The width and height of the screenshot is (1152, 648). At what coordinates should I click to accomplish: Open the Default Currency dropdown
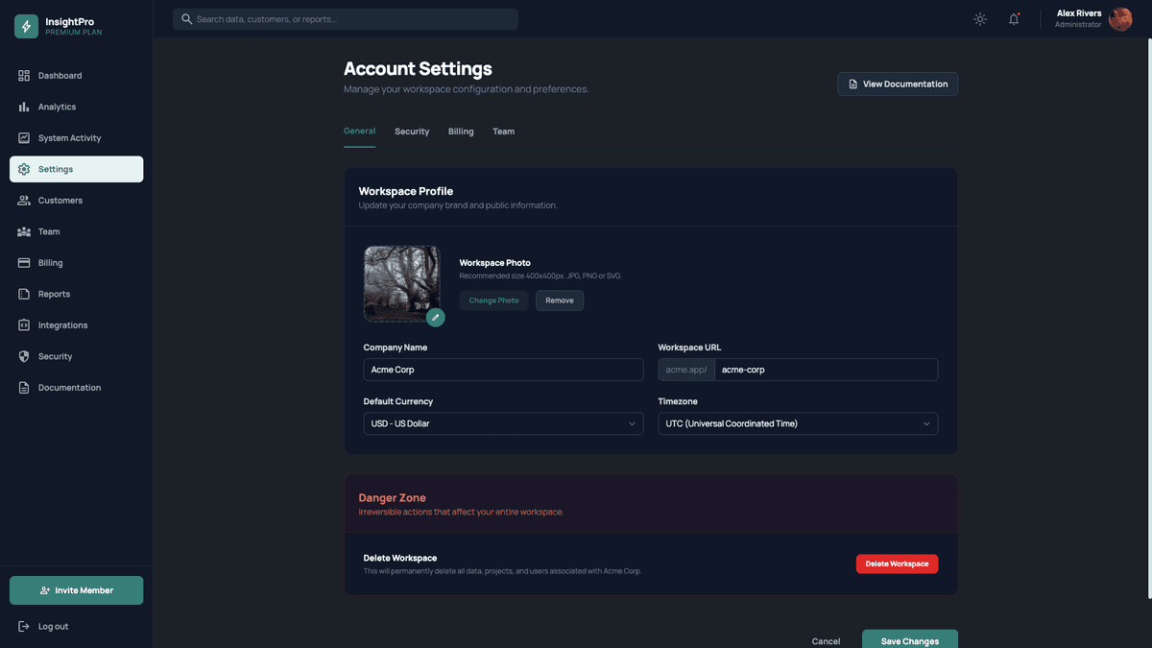(503, 422)
